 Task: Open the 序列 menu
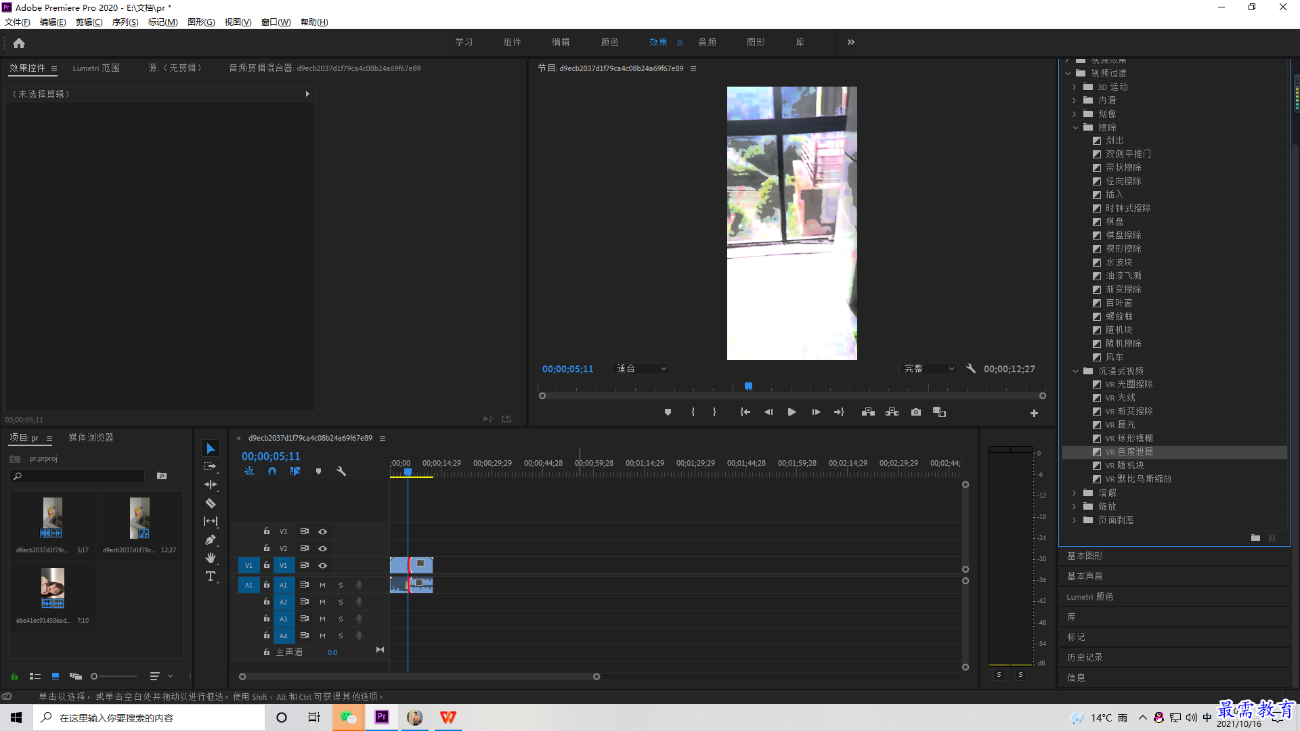pos(125,22)
